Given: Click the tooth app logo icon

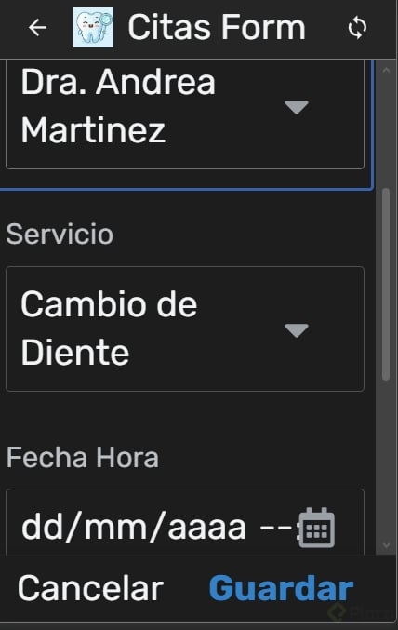Looking at the screenshot, I should 93,27.
